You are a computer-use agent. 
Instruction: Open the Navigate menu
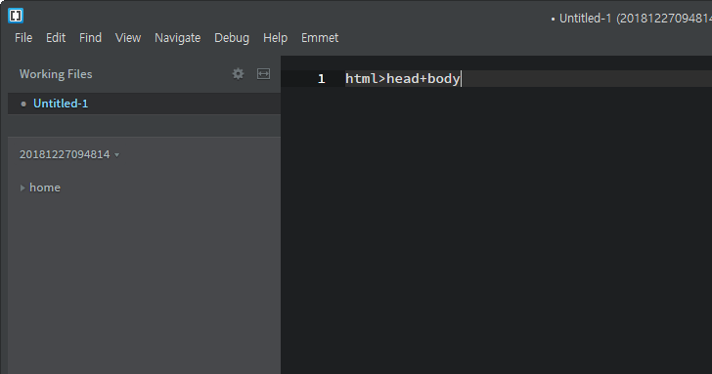(178, 38)
